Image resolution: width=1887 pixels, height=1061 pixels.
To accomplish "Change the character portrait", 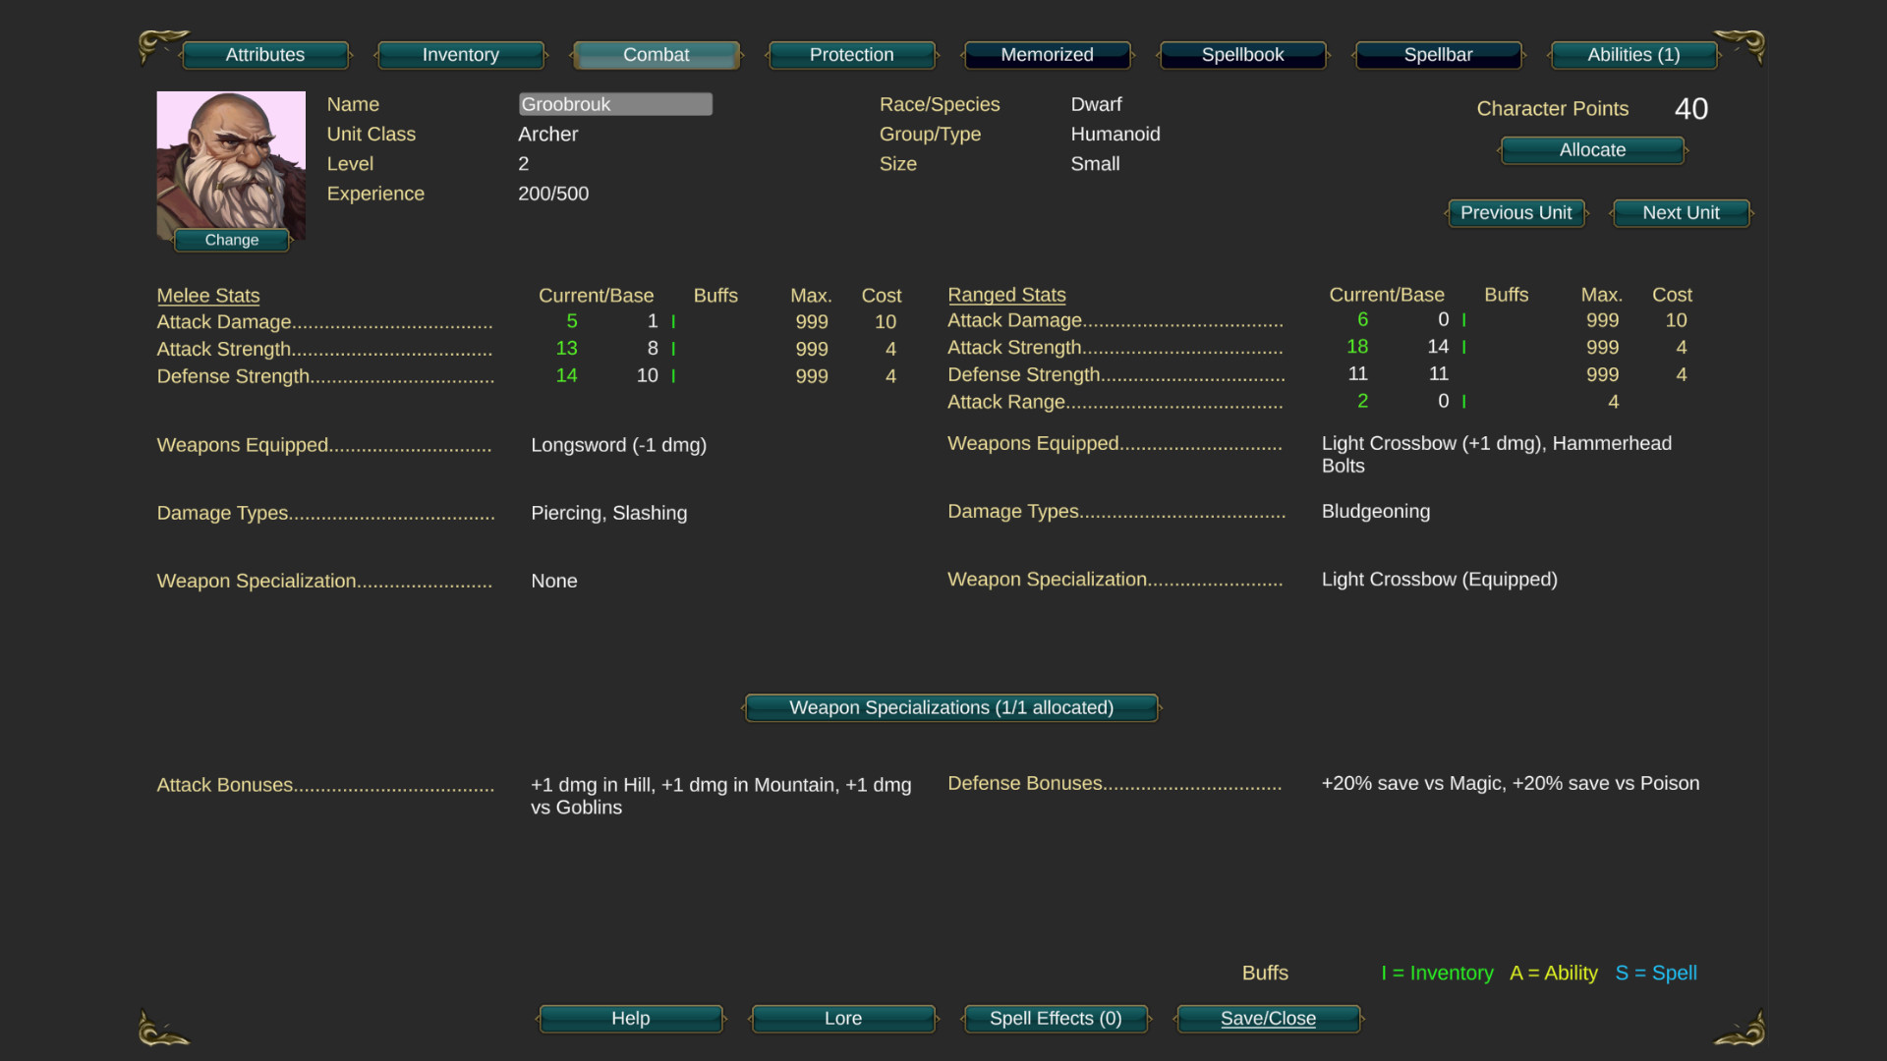I will [231, 239].
